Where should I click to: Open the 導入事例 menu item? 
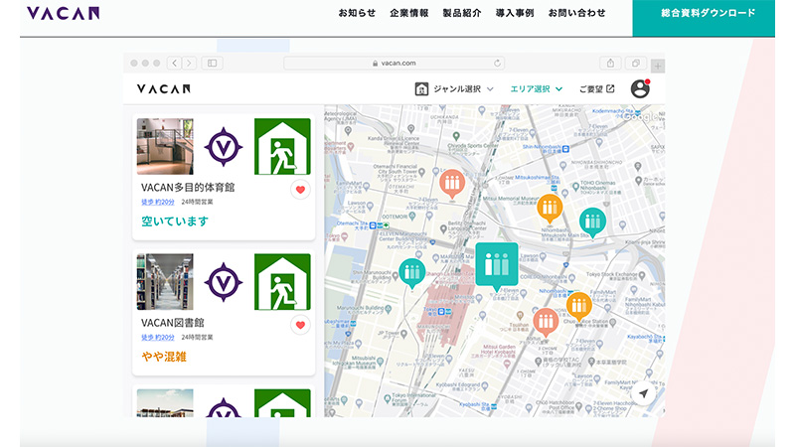tap(515, 13)
